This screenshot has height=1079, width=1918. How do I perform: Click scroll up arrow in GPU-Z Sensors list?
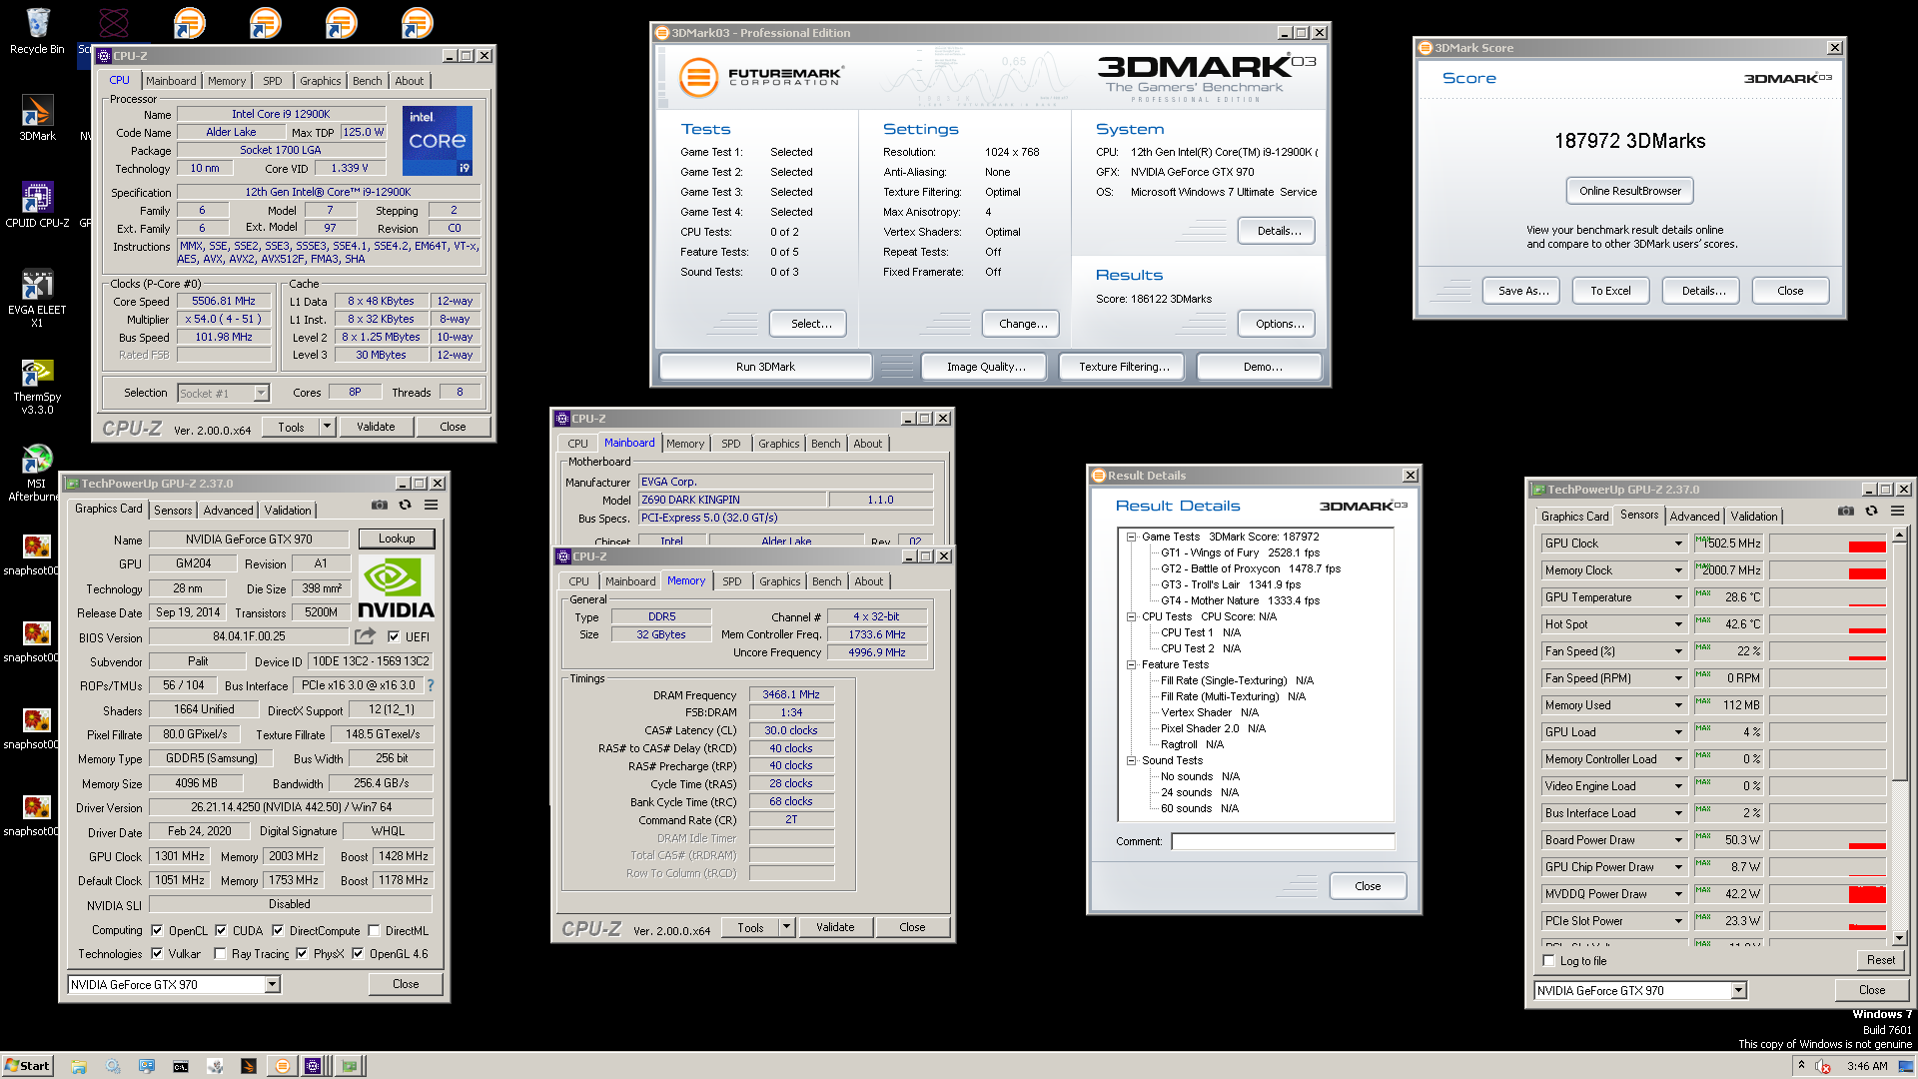pyautogui.click(x=1900, y=536)
